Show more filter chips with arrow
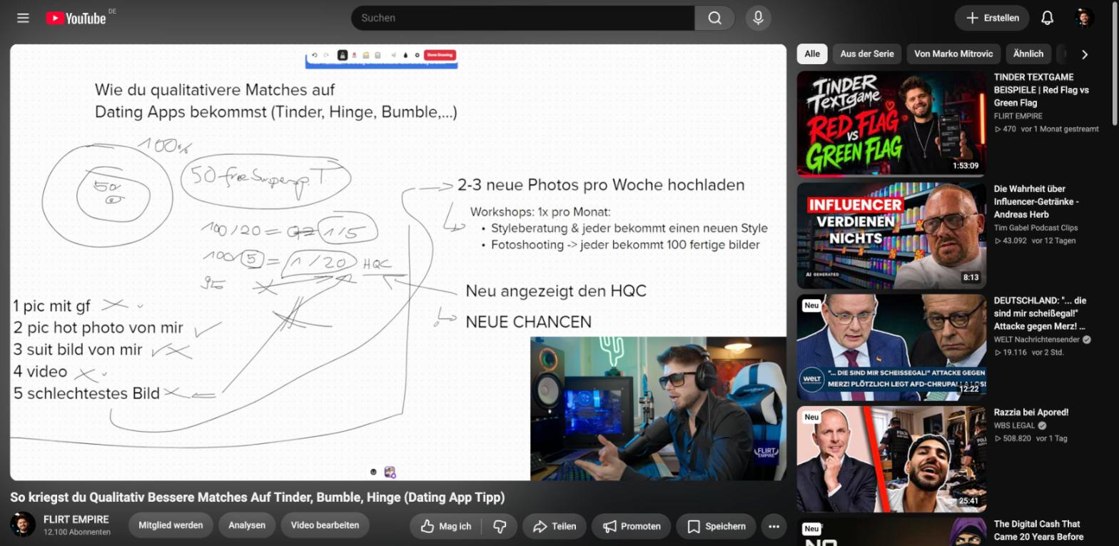 click(x=1085, y=54)
